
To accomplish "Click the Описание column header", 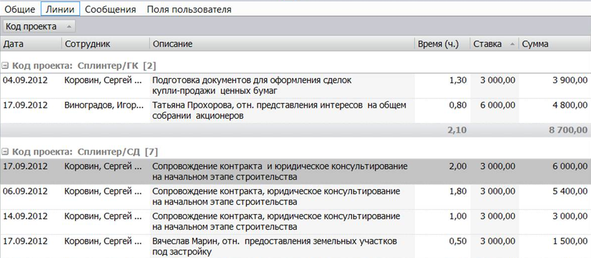I will [x=279, y=44].
